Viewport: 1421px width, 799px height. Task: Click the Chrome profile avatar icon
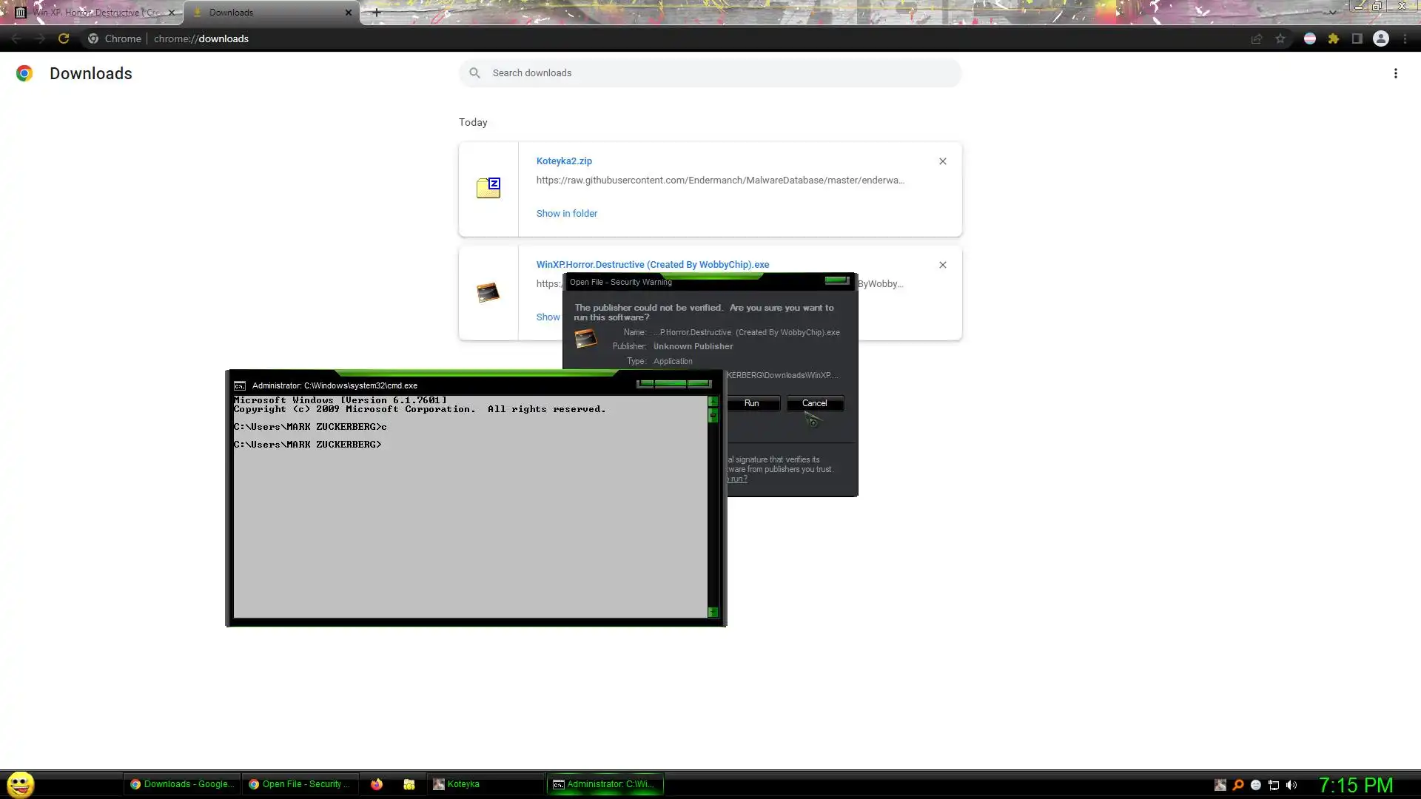tap(1381, 39)
